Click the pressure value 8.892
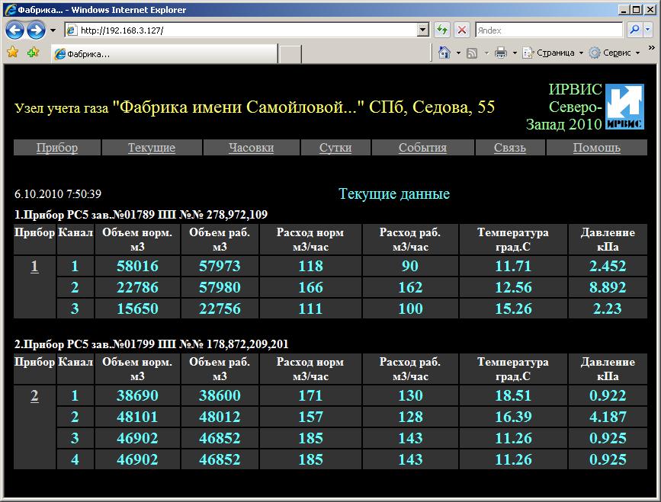 pos(608,288)
